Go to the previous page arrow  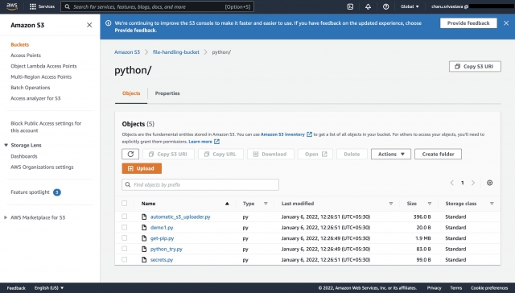coord(452,183)
